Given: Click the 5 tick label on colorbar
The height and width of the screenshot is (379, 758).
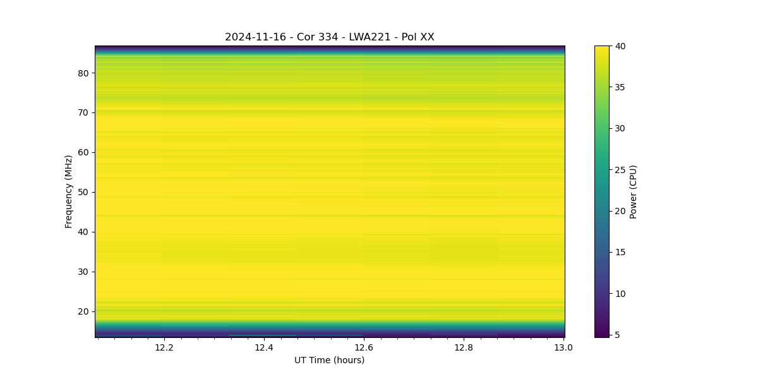Looking at the screenshot, I should pyautogui.click(x=617, y=335).
